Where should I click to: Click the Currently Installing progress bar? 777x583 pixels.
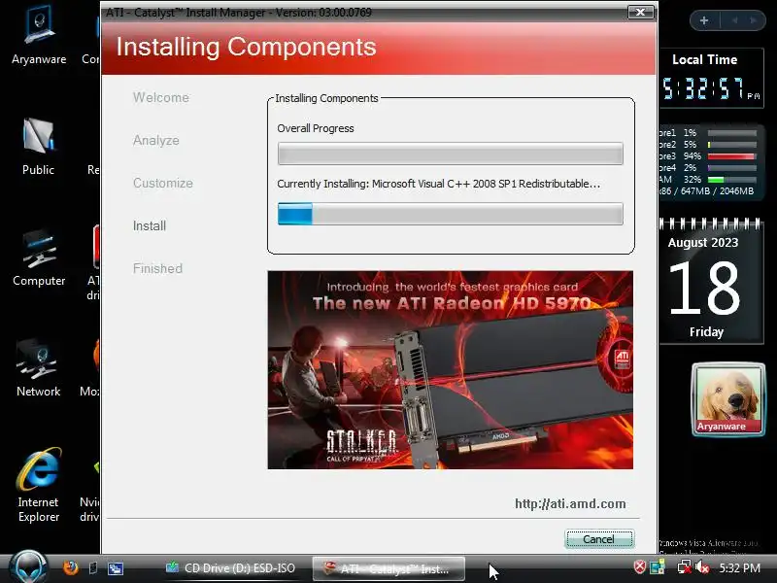(451, 214)
